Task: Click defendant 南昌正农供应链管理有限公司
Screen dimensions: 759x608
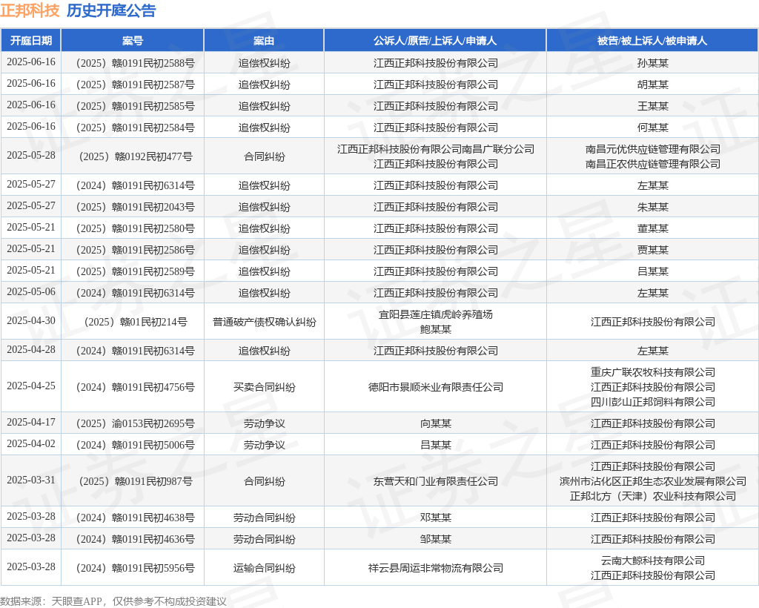Action: (652, 164)
